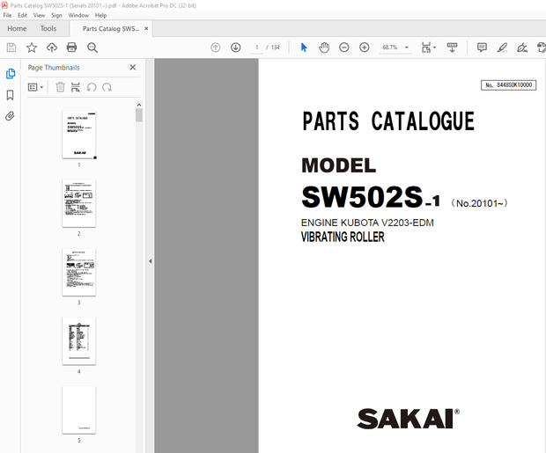Open the Find text magnifier tool
This screenshot has height=453, width=546.
point(92,47)
